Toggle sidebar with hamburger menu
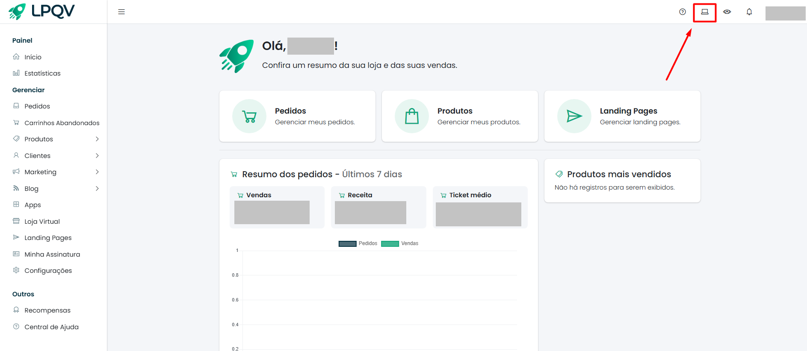The image size is (807, 351). click(x=121, y=12)
